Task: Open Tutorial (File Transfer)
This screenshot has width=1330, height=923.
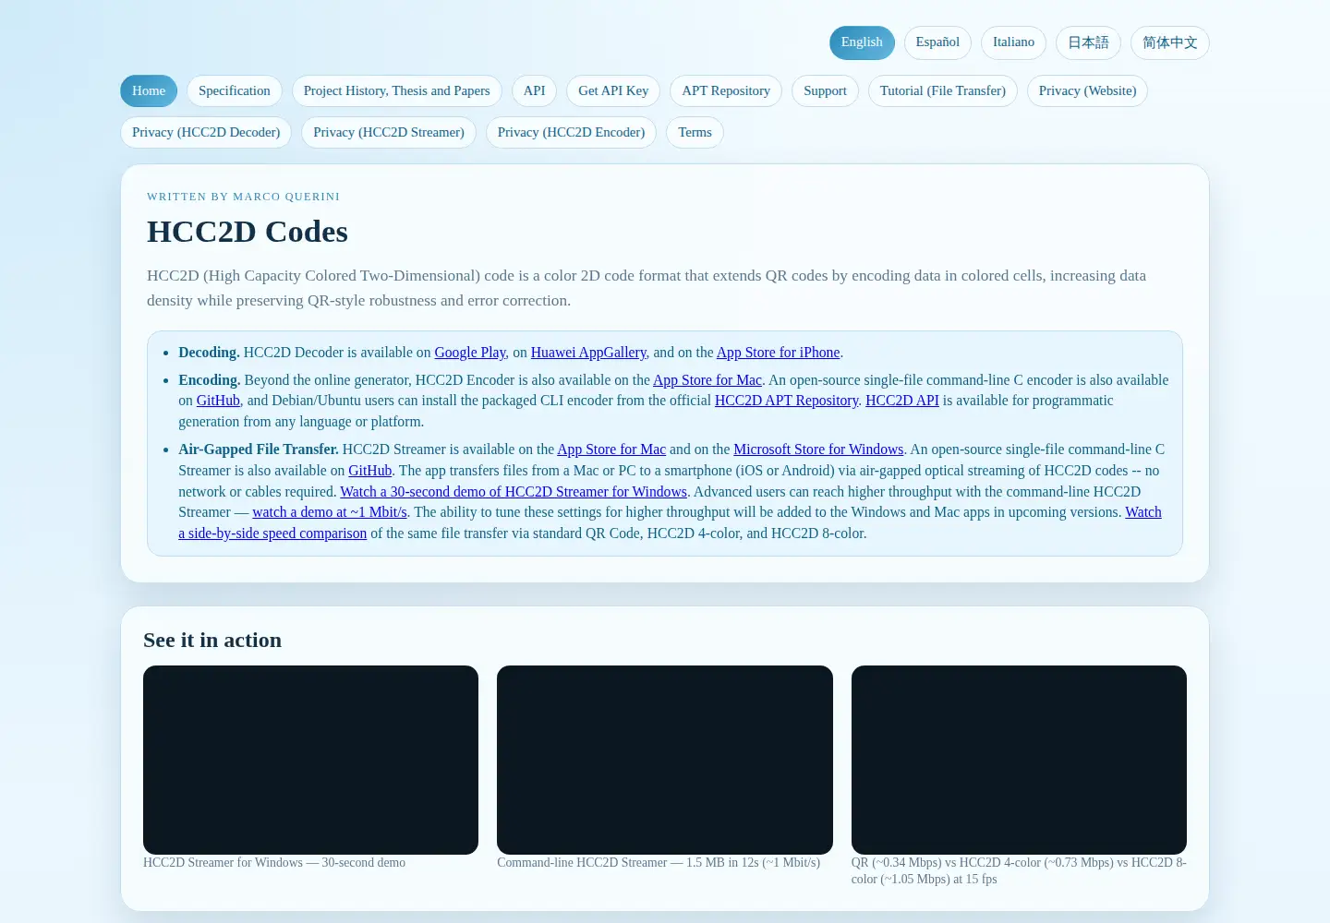Action: [943, 90]
